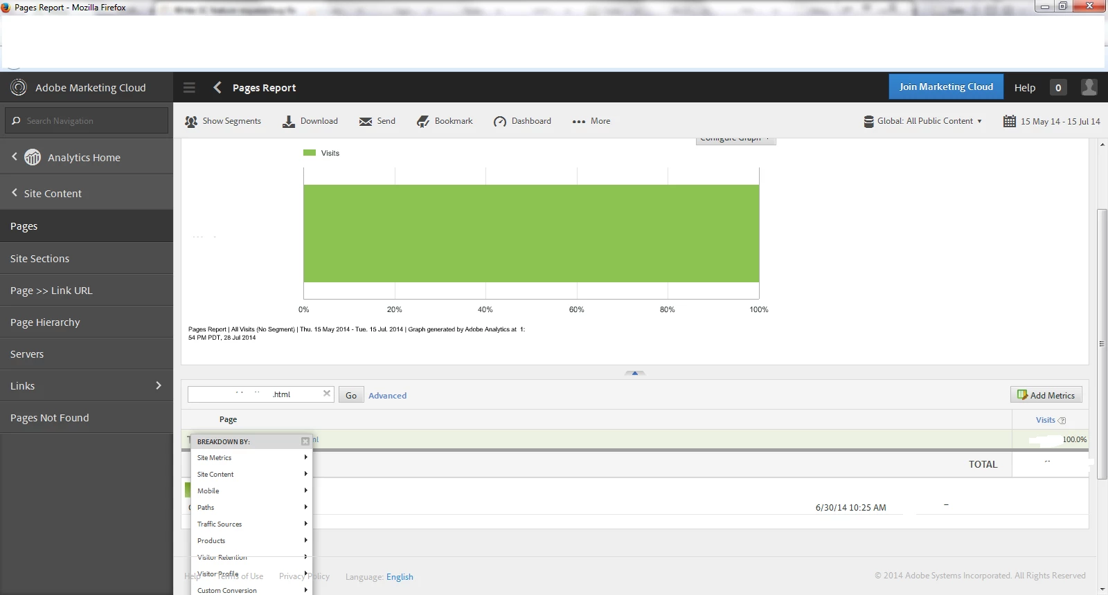Click the Send toolbar item
Image resolution: width=1108 pixels, height=595 pixels.
pos(377,121)
